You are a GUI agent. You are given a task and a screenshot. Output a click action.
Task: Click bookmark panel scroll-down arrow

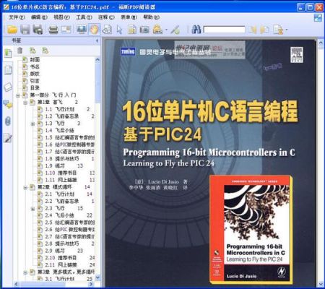(97, 277)
